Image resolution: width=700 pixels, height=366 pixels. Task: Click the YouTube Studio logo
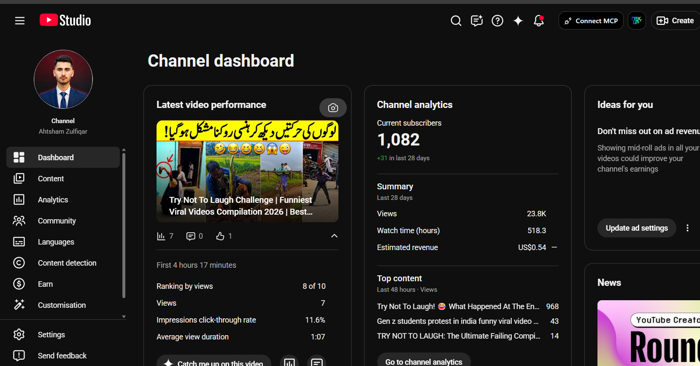point(65,20)
